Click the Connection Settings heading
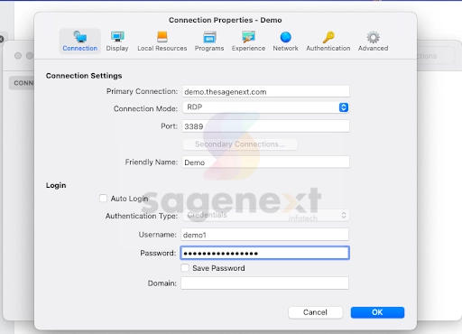The height and width of the screenshot is (334, 462). pyautogui.click(x=84, y=76)
